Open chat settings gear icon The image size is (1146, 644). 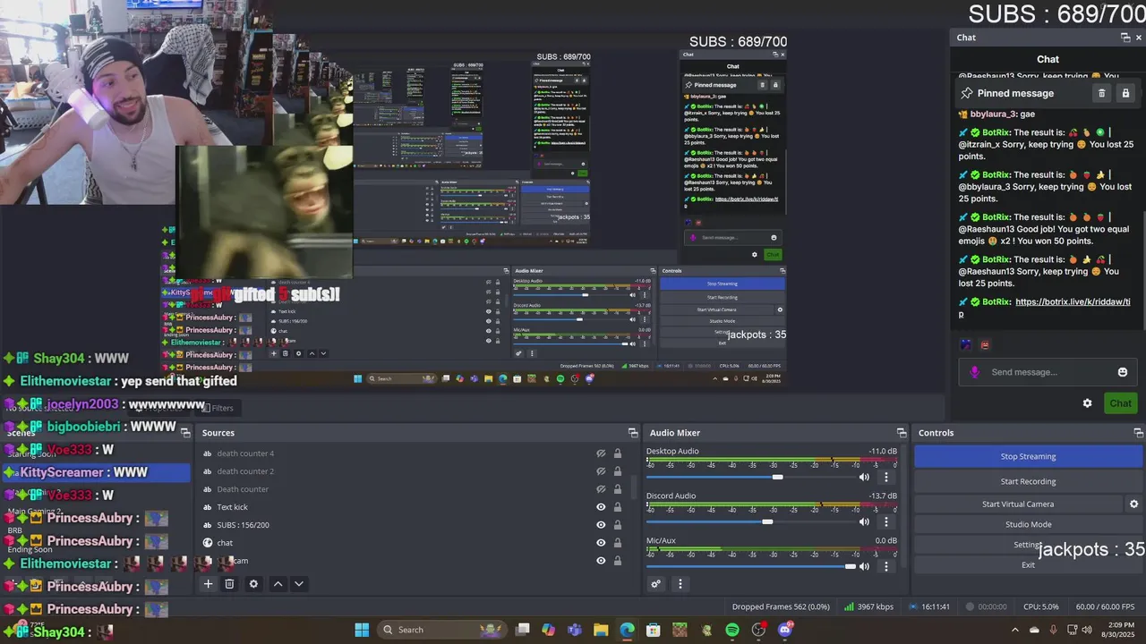(1087, 403)
